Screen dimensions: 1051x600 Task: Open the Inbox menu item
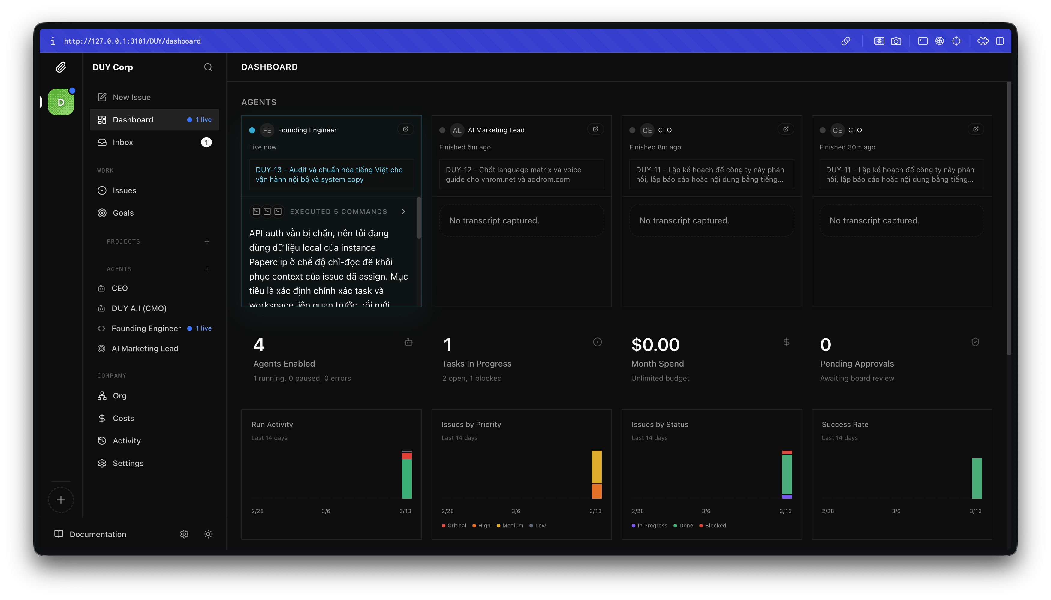pyautogui.click(x=123, y=142)
